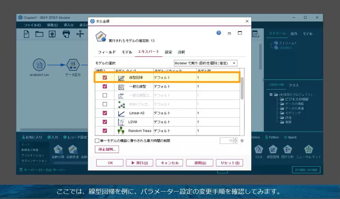Image resolution: width=340 pixels, height=199 pixels.
Task: Click the 一般化線型 model icon
Action: click(x=121, y=86)
